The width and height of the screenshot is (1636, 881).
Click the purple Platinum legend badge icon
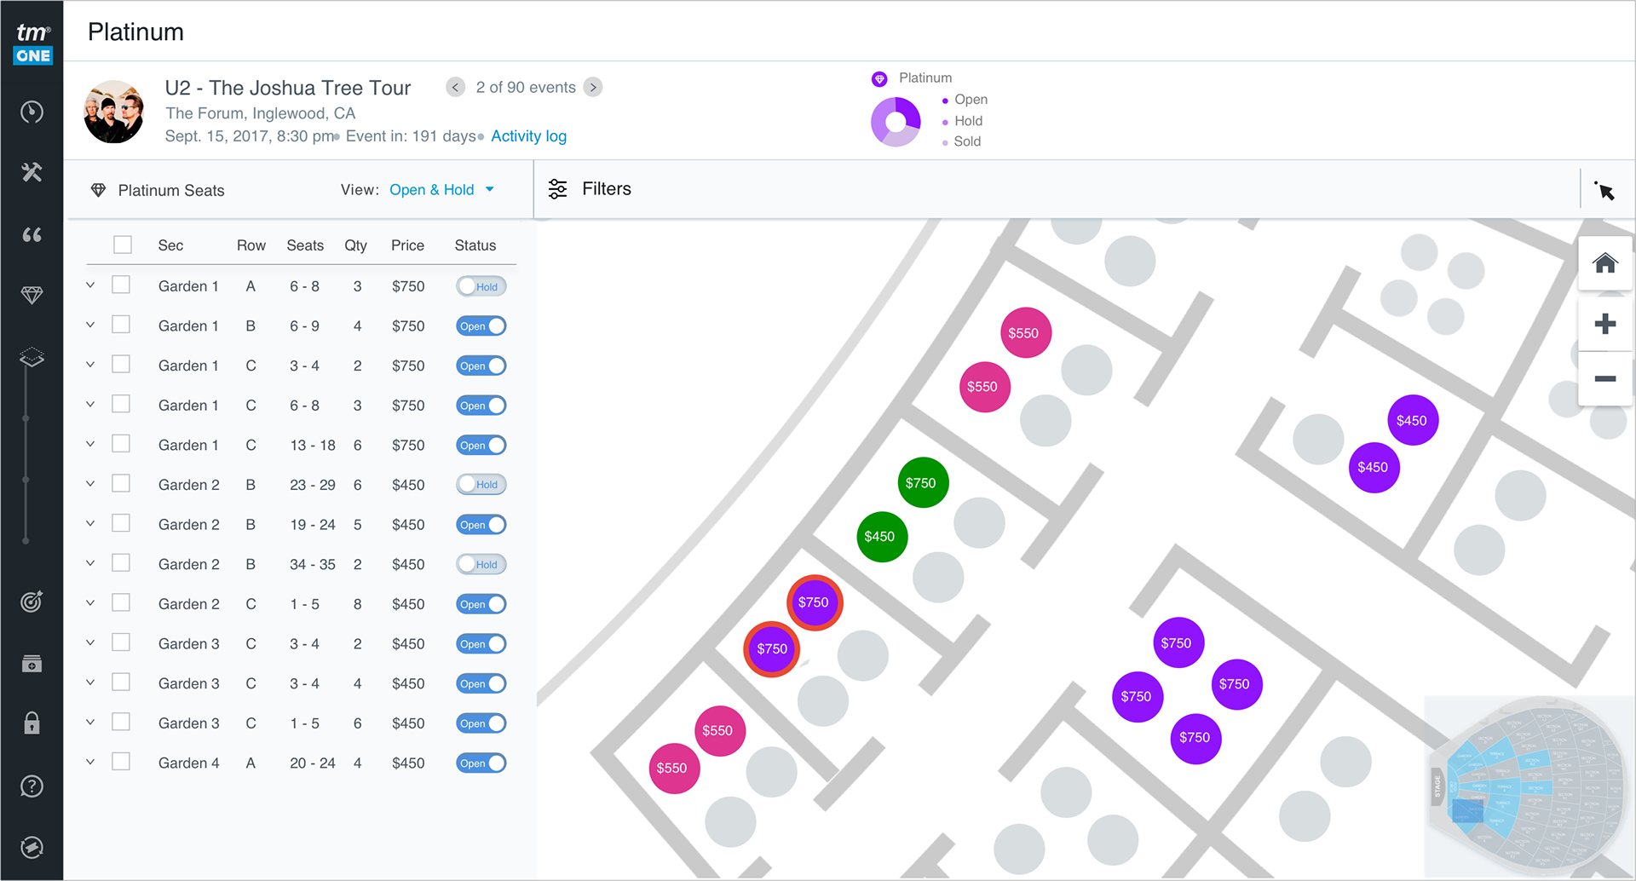[879, 78]
